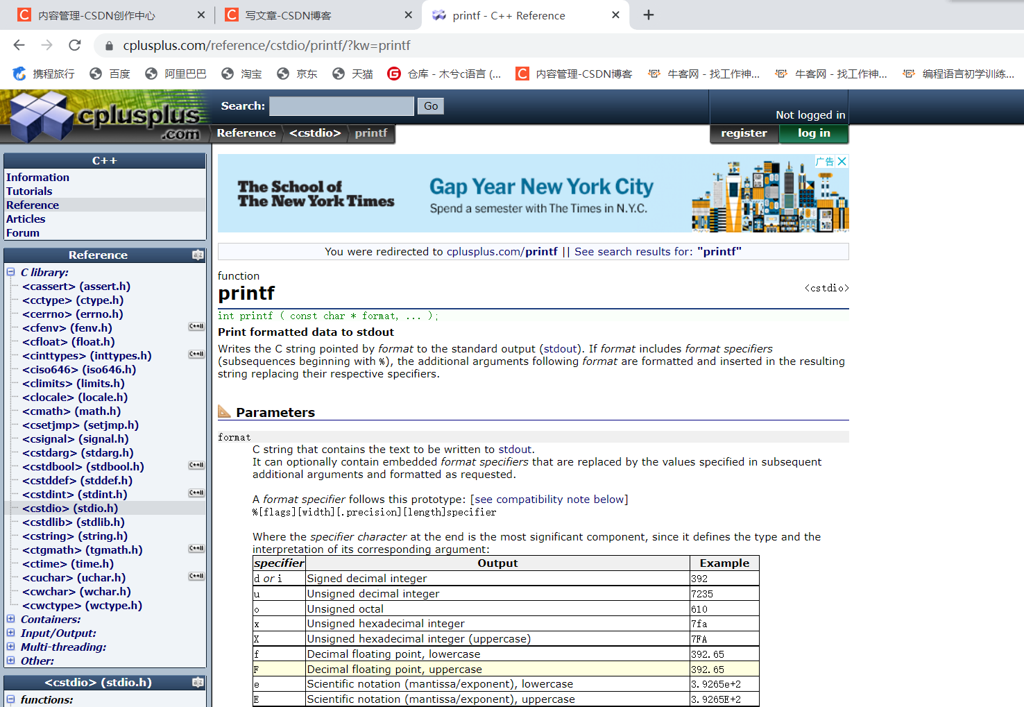Expand the Input/Output tree node

pos(11,633)
